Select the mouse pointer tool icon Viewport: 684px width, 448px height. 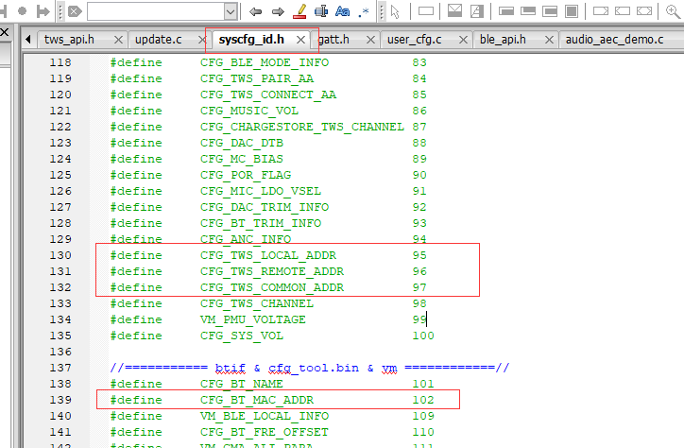[x=395, y=11]
